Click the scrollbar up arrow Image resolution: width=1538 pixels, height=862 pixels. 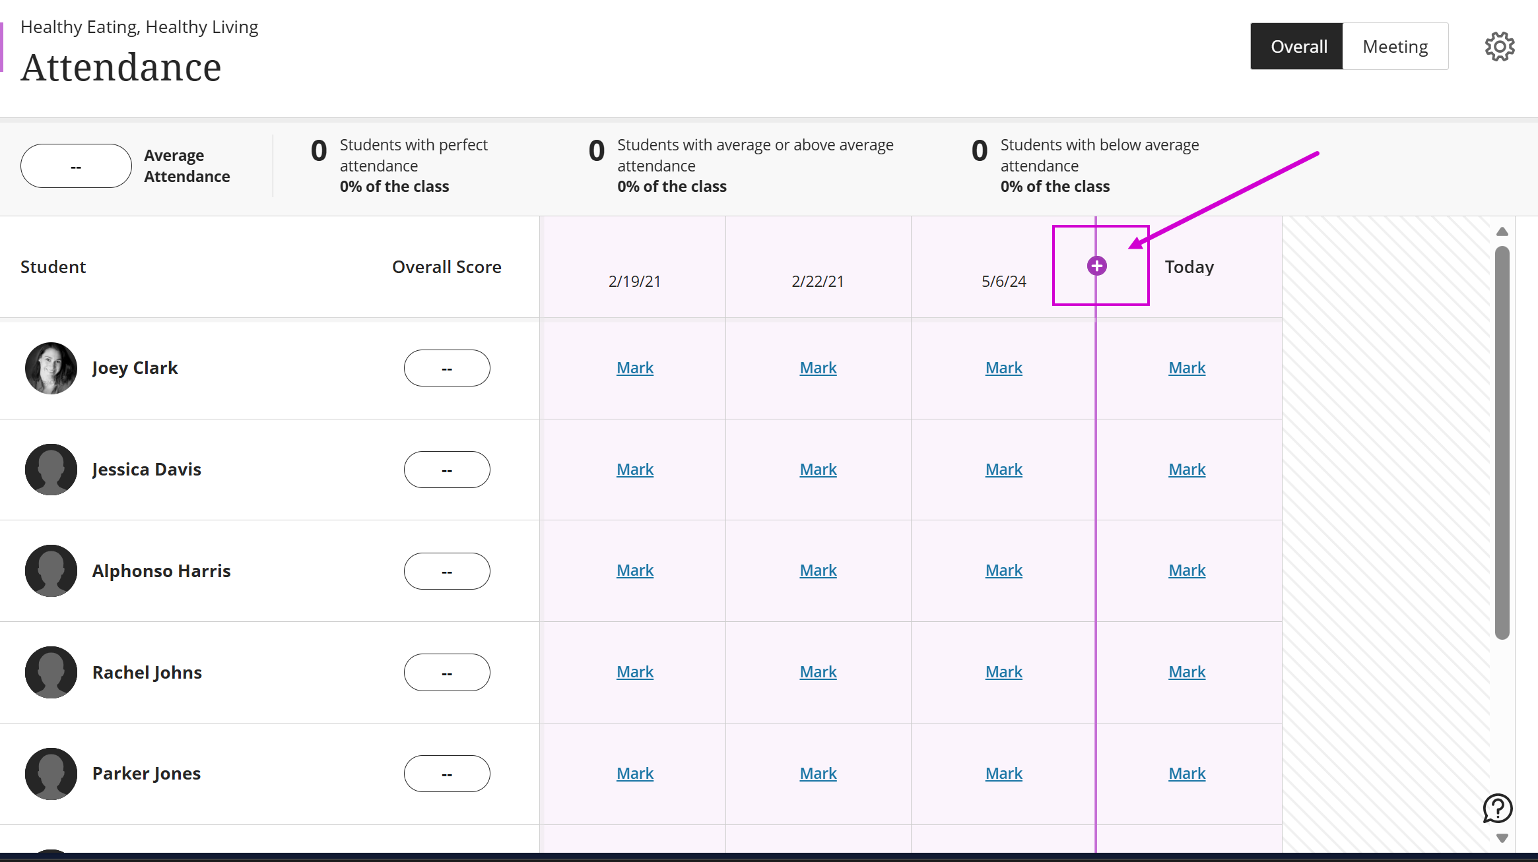[x=1502, y=231]
